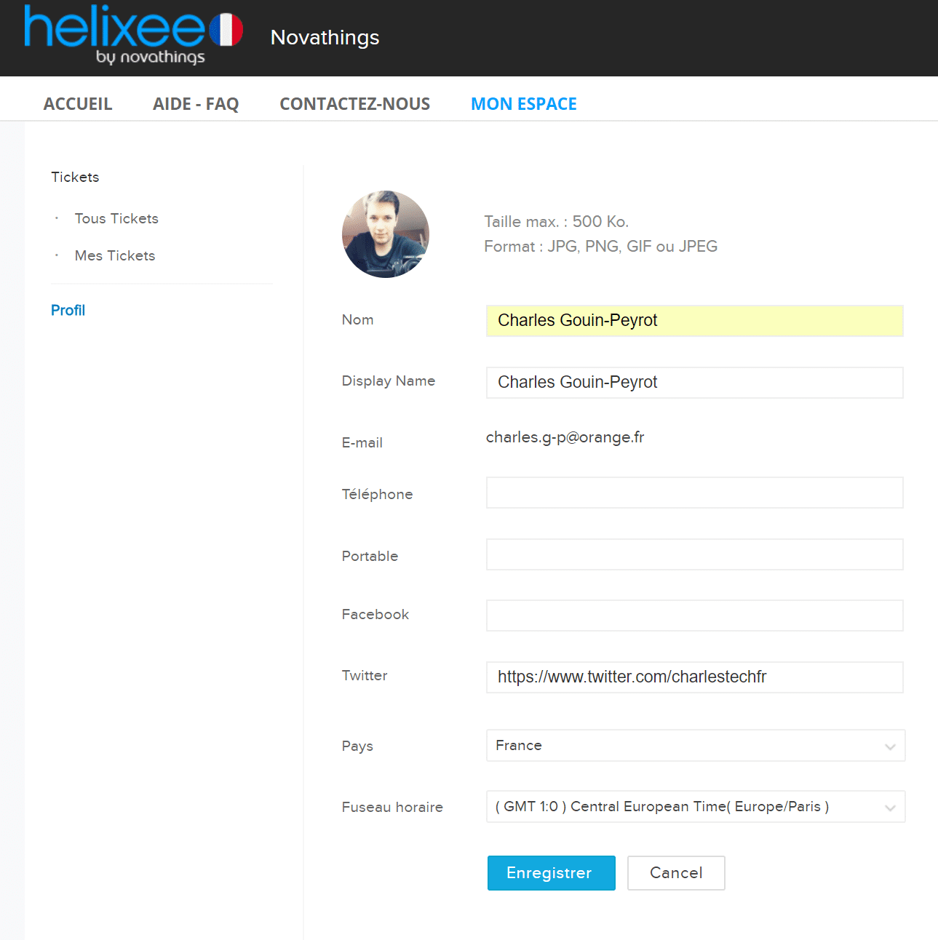This screenshot has height=940, width=938.
Task: Click the 'Twitter' field label
Action: (x=365, y=675)
